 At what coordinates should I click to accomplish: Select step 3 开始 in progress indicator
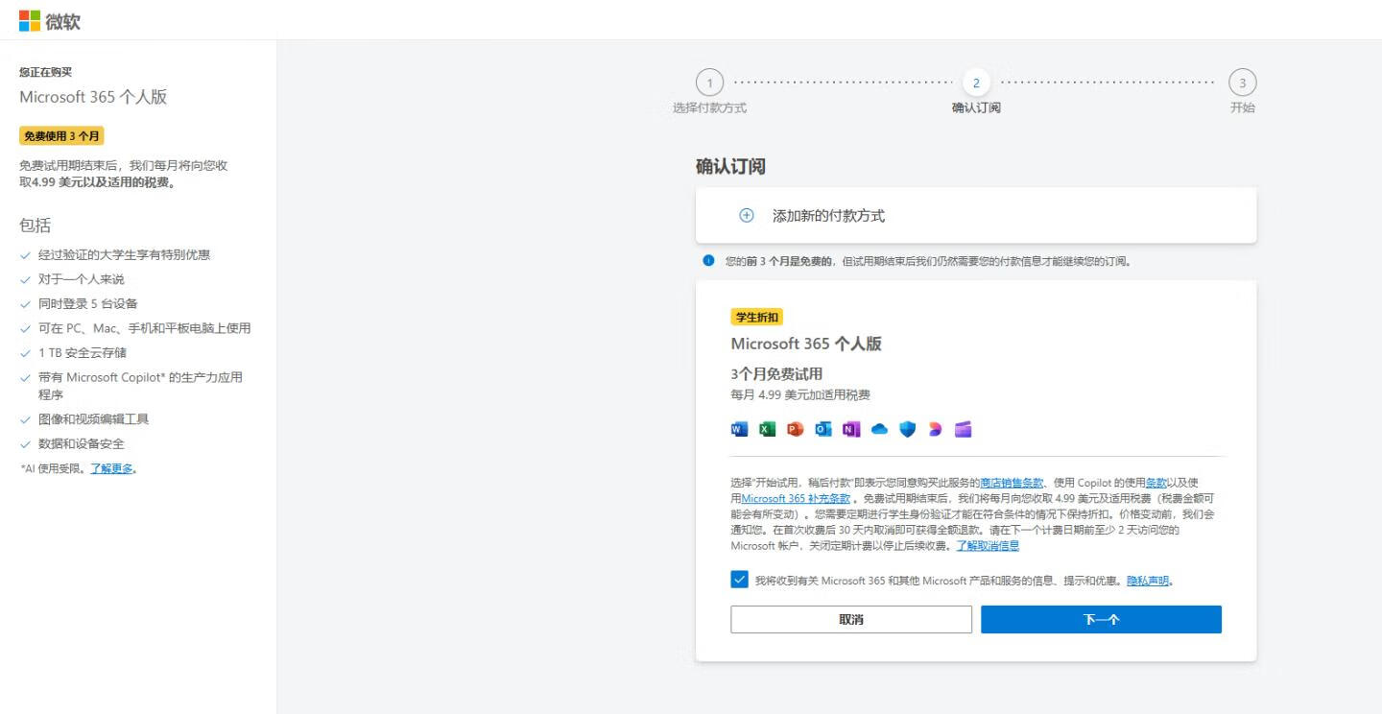click(1242, 83)
